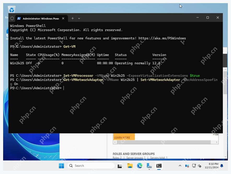Click the Set-VMProcessor command text
Viewport: 231px width, 174px height.
78,76
